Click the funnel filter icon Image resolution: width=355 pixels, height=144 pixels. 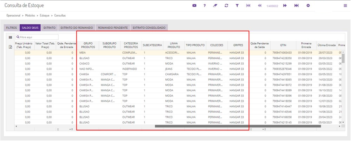237,6
